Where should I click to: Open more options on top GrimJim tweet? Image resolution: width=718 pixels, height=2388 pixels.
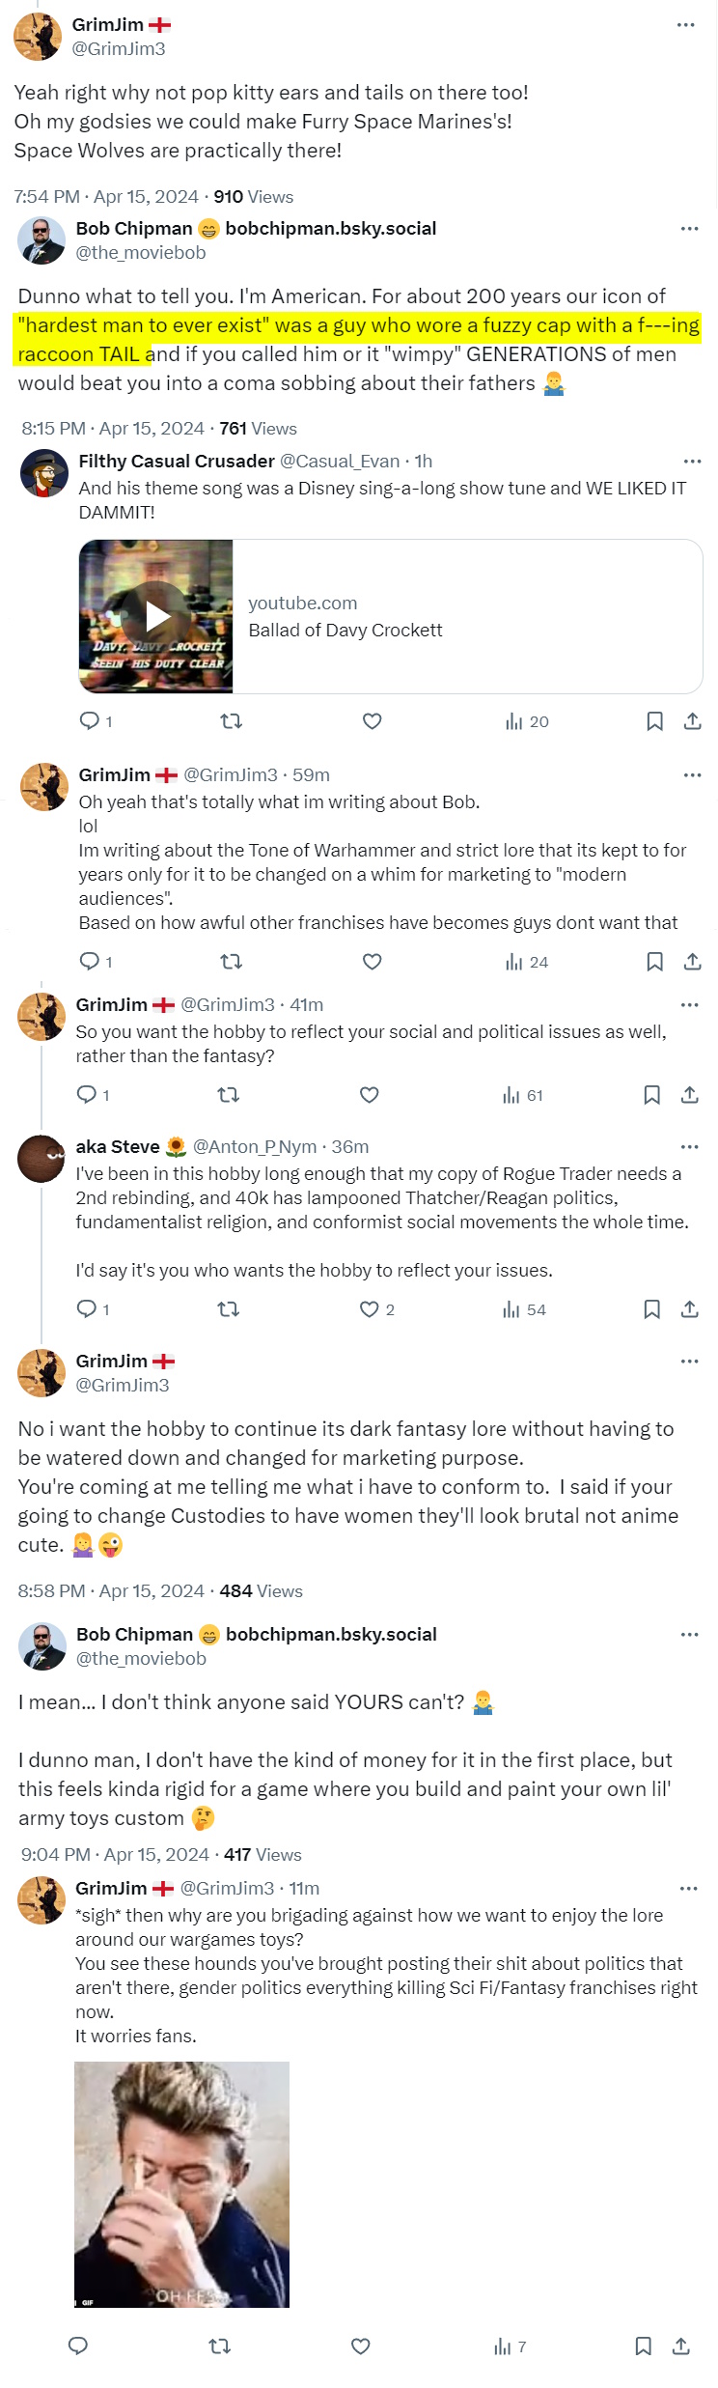[686, 25]
